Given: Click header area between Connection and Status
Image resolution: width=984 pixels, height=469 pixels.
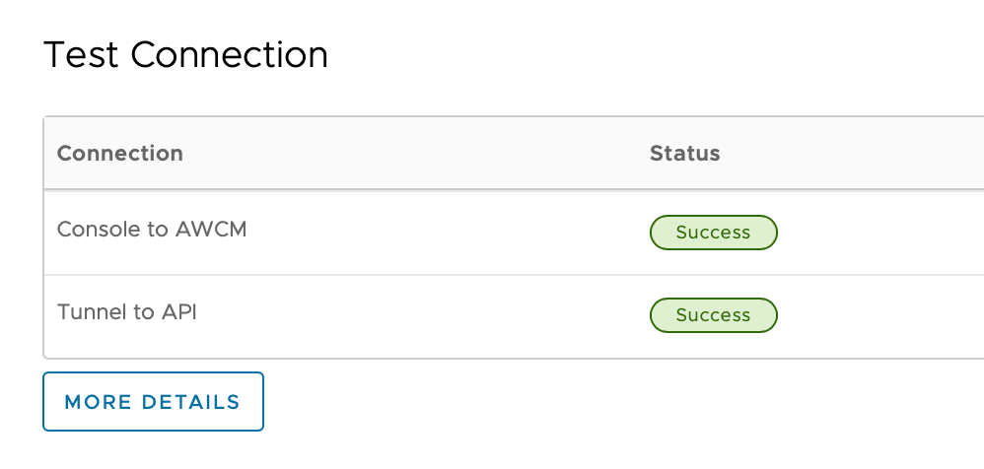Looking at the screenshot, I should [414, 154].
